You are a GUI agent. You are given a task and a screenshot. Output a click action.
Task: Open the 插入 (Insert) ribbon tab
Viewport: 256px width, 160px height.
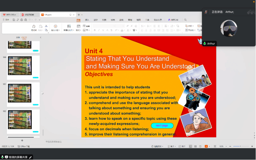tap(87, 20)
